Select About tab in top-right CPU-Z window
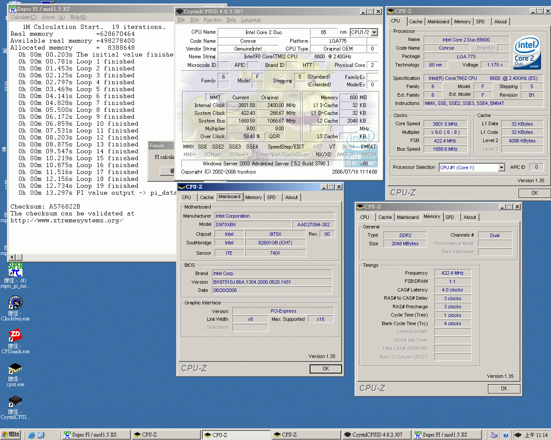The image size is (551, 440). (x=500, y=22)
